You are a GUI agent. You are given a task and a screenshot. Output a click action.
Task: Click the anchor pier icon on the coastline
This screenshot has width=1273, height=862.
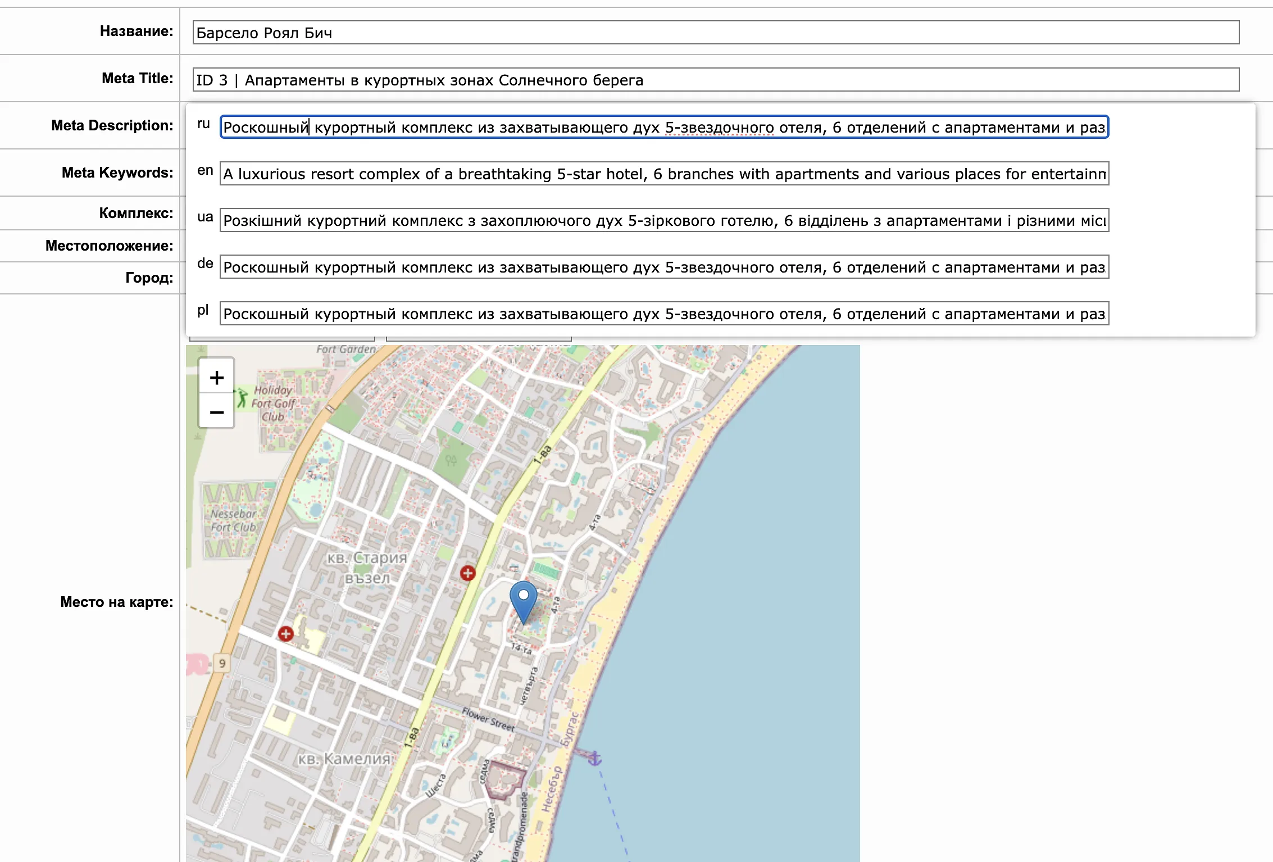(x=594, y=759)
